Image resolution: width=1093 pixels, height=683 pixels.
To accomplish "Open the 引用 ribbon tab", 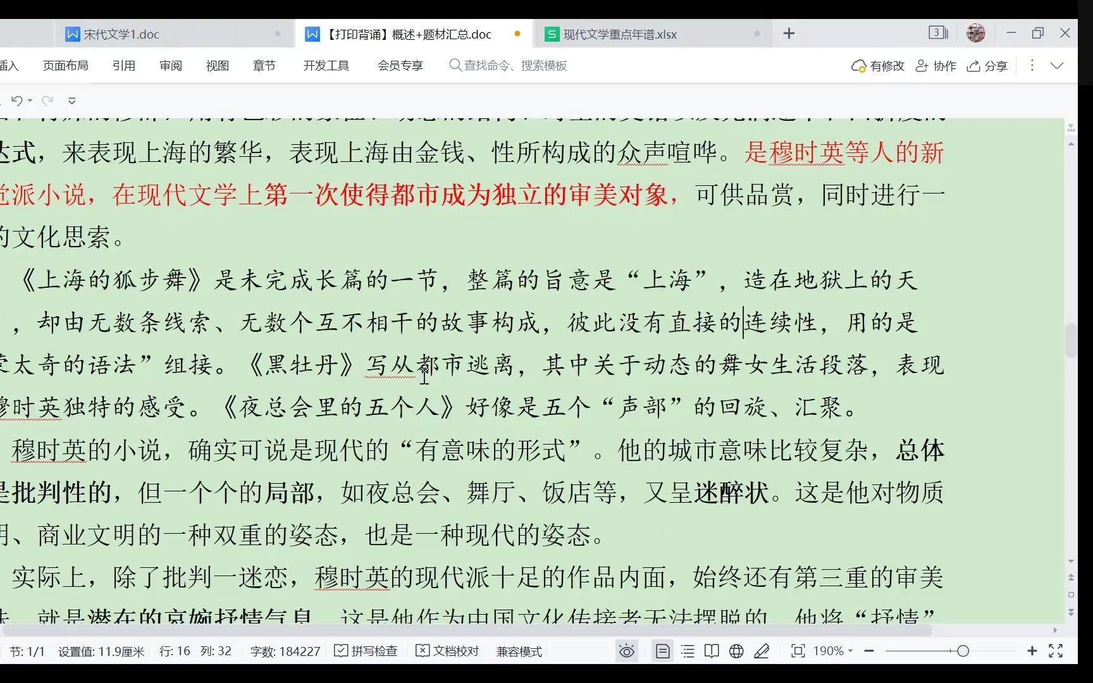I will (124, 66).
